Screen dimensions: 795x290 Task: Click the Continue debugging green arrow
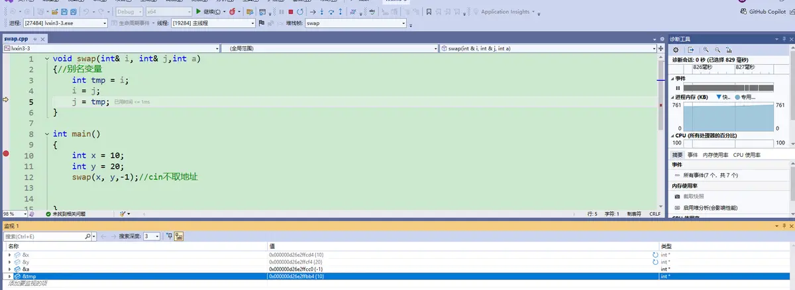click(198, 12)
